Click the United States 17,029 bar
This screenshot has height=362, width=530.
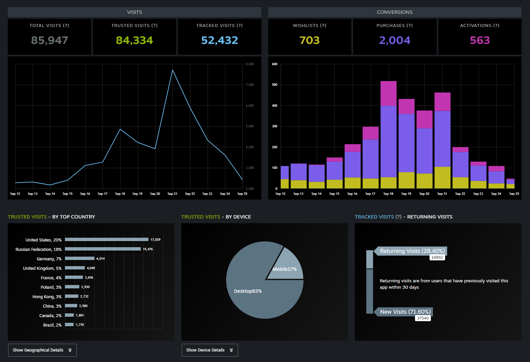[107, 239]
